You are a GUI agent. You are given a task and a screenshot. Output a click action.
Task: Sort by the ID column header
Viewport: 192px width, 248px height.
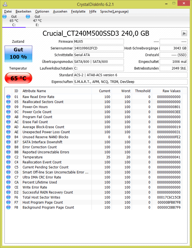pos(16,91)
